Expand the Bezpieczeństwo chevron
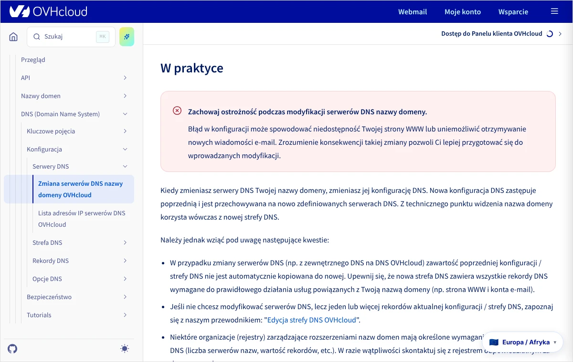 click(125, 297)
